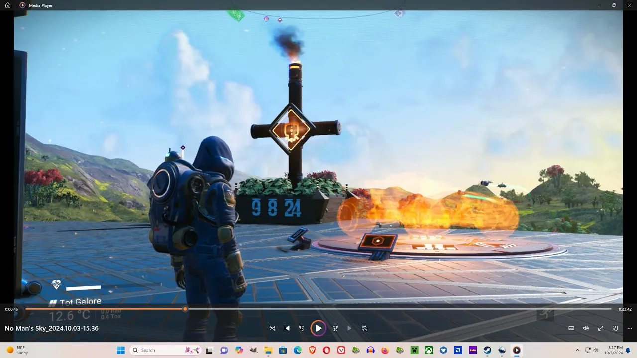The height and width of the screenshot is (358, 637).
Task: Open subtitles and captions options
Action: pos(571,328)
